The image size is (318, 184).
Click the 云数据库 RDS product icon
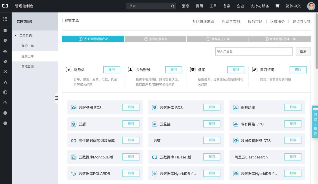click(x=155, y=108)
